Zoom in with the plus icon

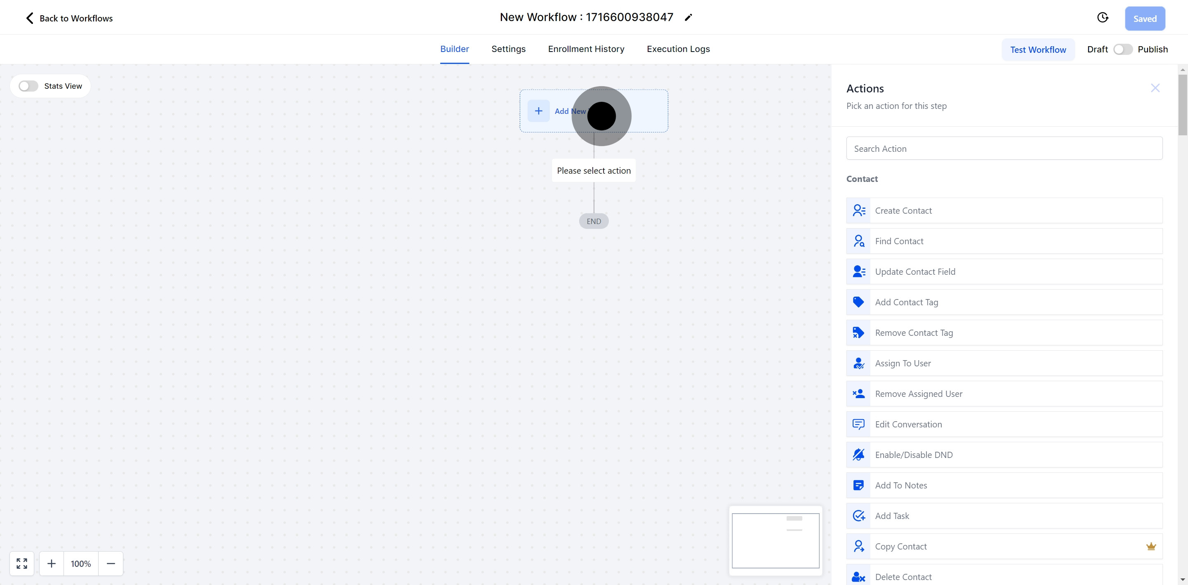[x=52, y=563]
